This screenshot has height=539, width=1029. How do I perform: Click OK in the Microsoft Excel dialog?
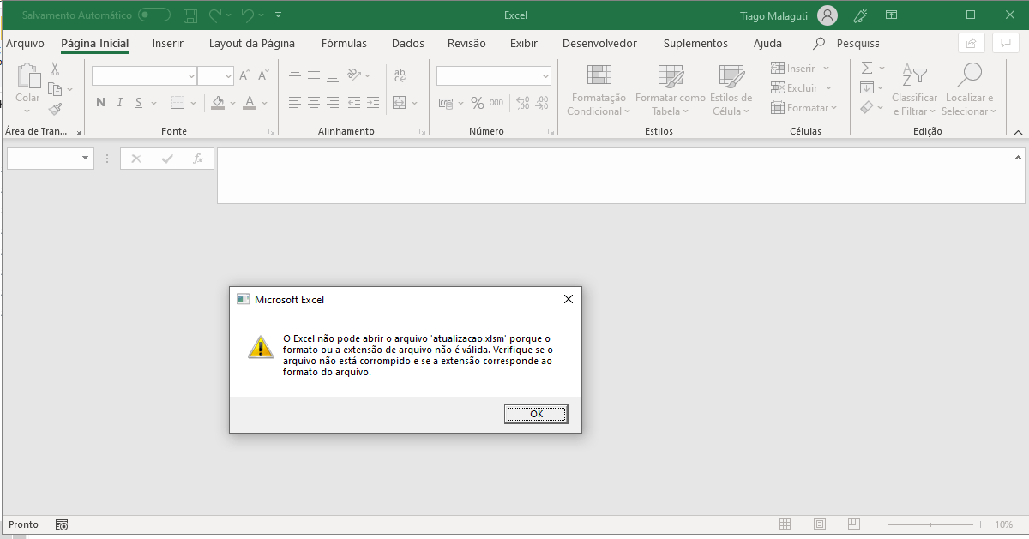[537, 414]
